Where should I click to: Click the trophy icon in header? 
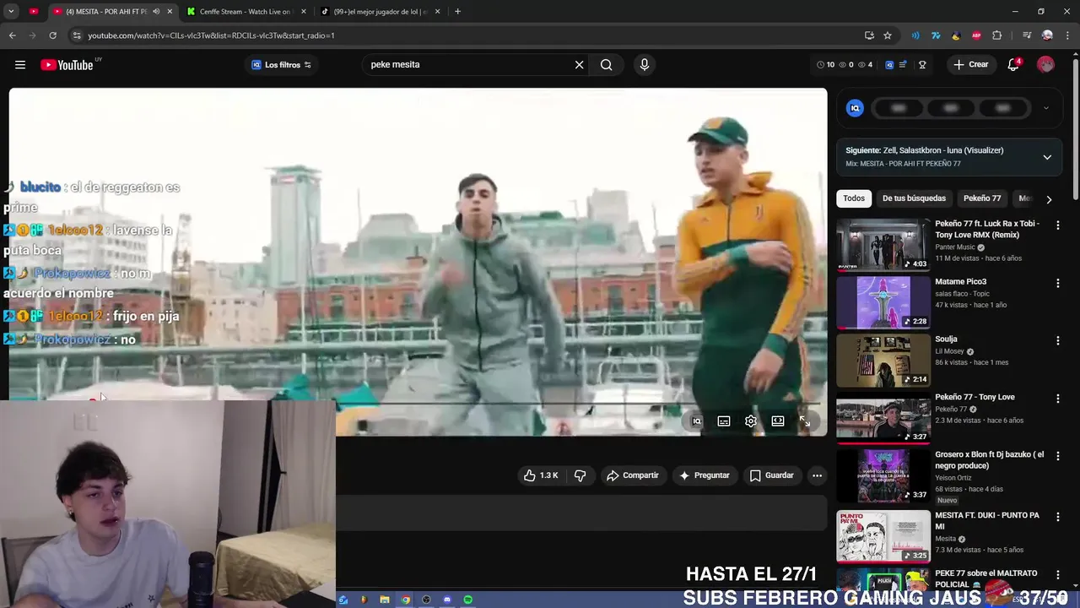pyautogui.click(x=922, y=65)
